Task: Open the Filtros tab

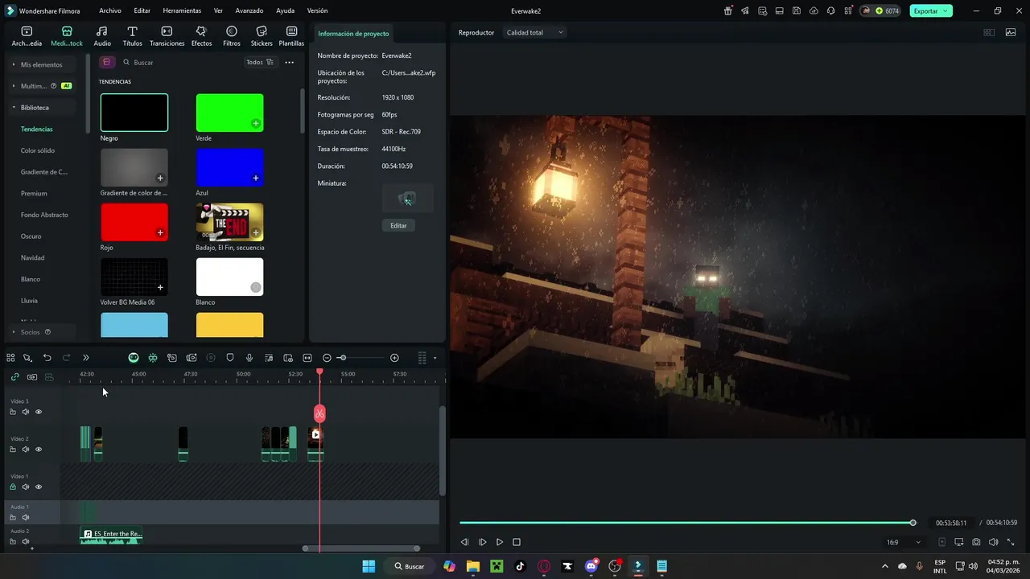Action: click(232, 36)
